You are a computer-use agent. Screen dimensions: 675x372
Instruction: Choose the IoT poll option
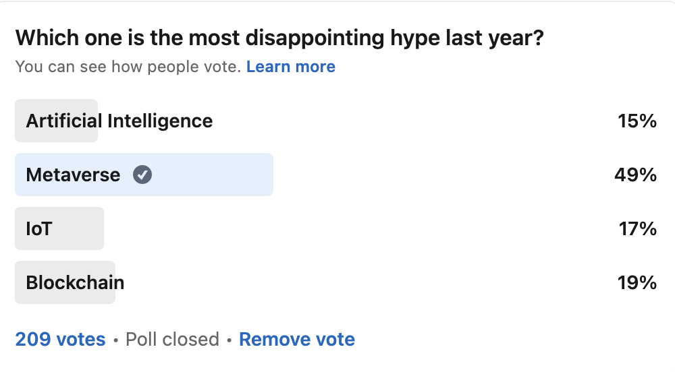click(x=39, y=229)
